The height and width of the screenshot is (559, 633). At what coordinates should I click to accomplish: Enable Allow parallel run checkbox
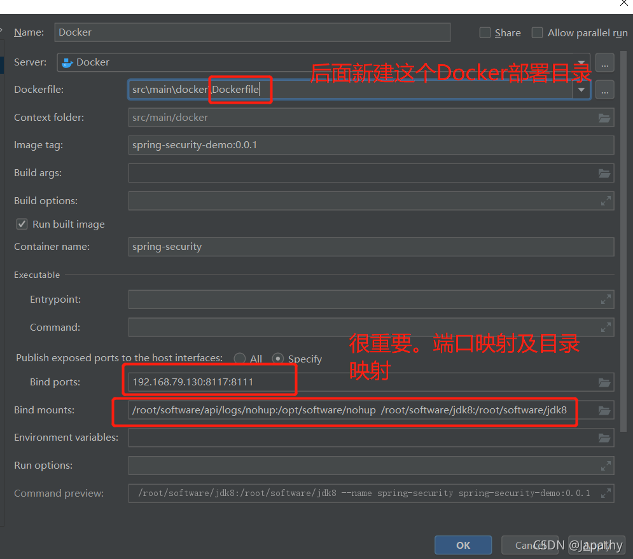[x=537, y=32]
